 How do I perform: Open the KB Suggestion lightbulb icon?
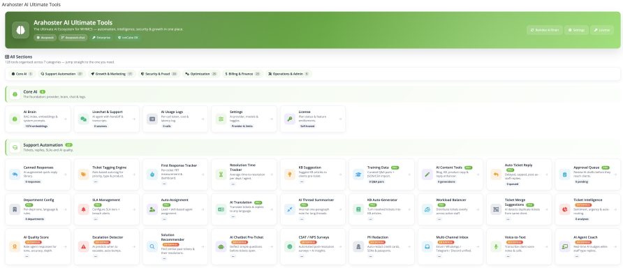tap(290, 174)
